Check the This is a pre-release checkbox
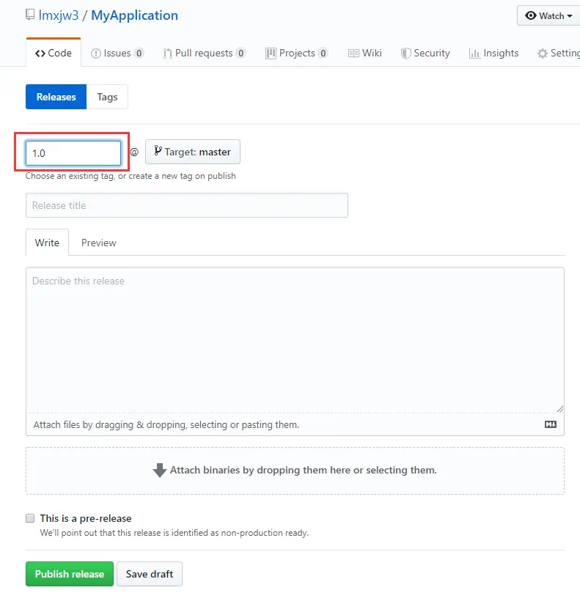 tap(30, 518)
